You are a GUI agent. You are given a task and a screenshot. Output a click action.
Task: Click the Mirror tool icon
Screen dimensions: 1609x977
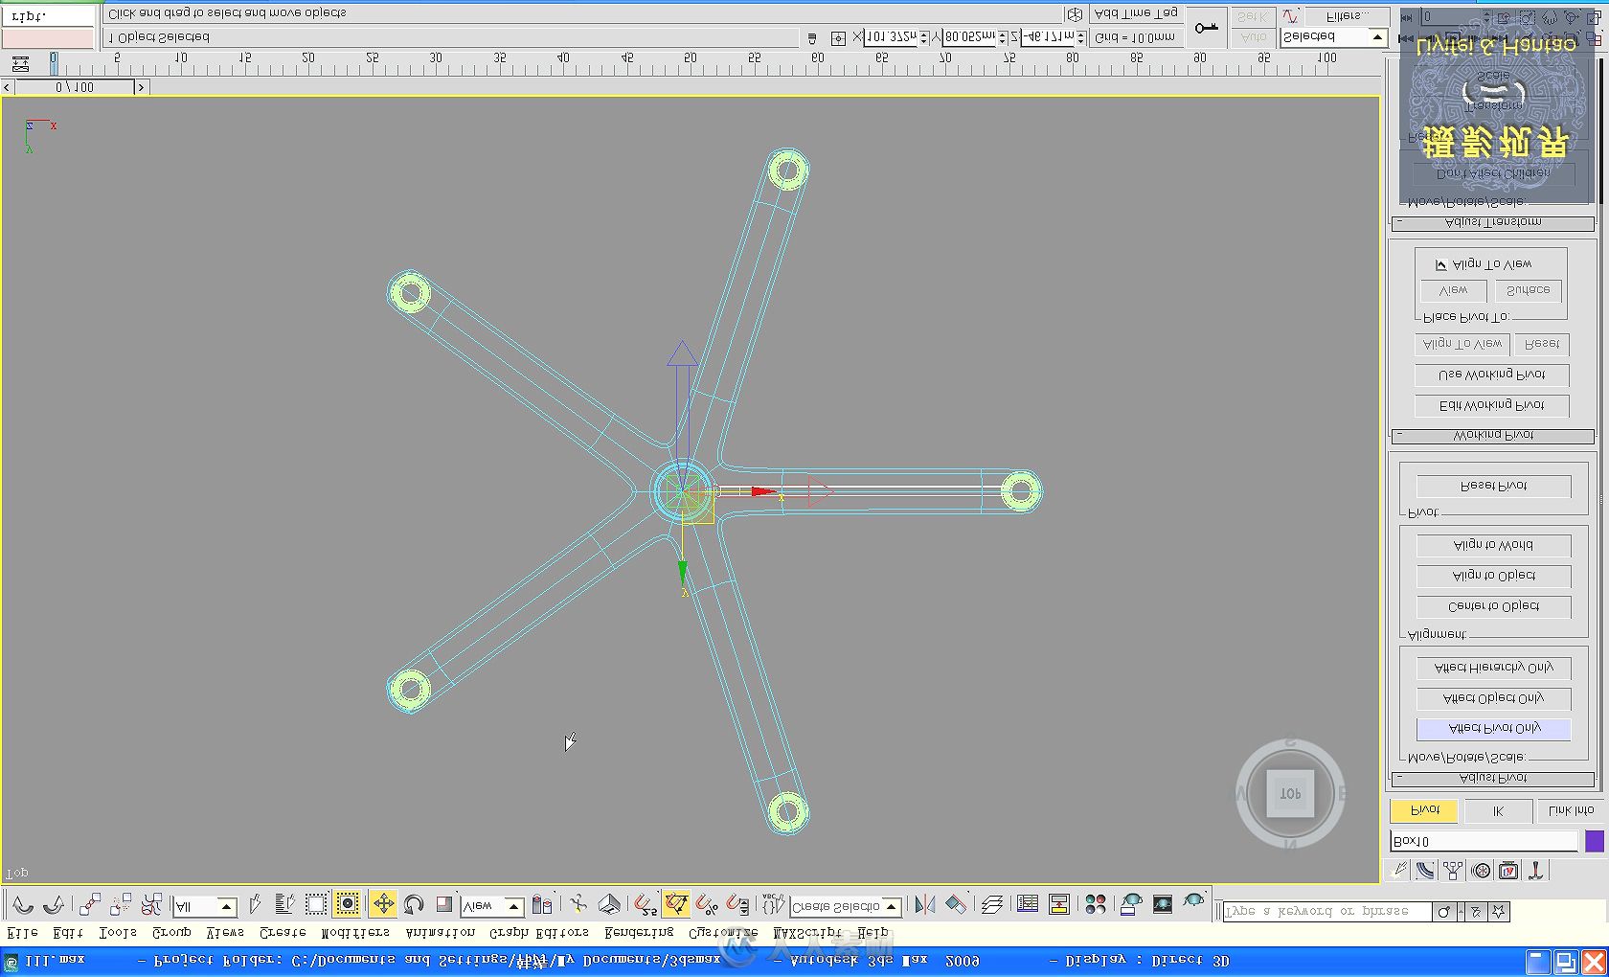(924, 905)
